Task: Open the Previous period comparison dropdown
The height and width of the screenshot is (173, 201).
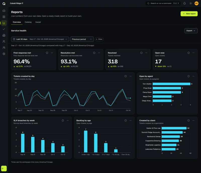Action: (82, 39)
